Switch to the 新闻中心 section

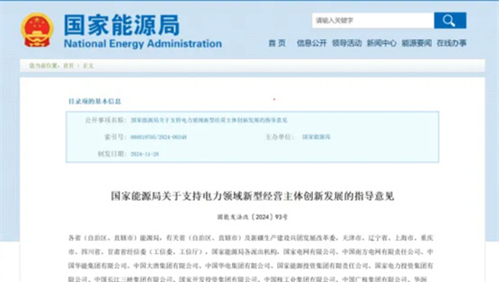[x=382, y=43]
